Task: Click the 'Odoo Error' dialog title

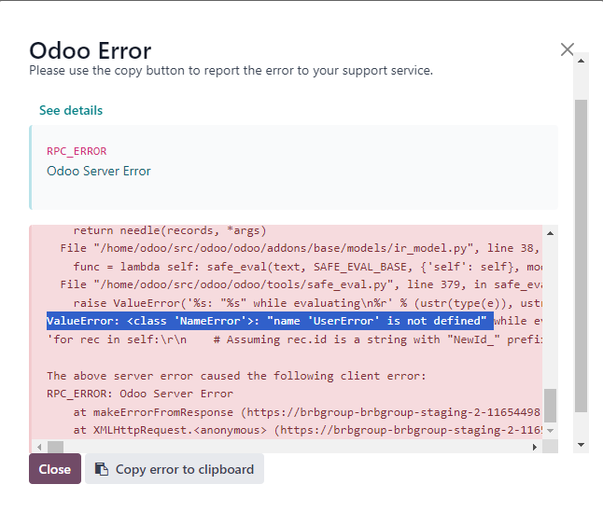Action: [91, 50]
